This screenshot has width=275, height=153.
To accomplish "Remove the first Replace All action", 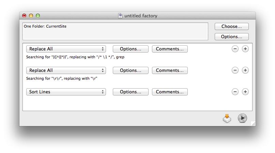I will (x=235, y=49).
